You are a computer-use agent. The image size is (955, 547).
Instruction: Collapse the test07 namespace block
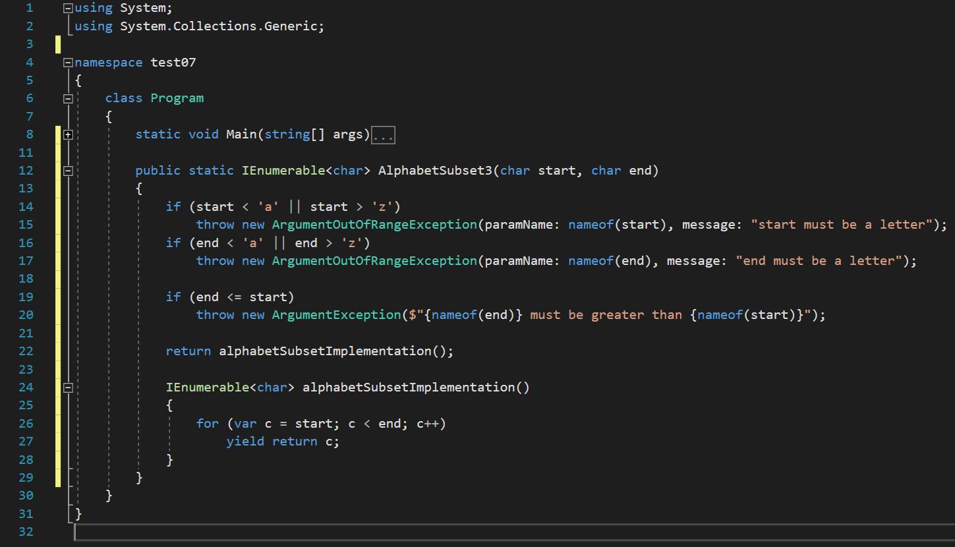tap(68, 63)
